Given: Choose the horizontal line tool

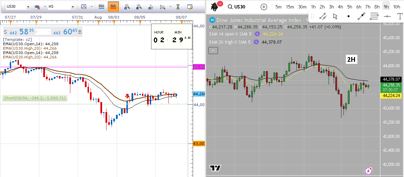Looking at the screenshot, I should 387,16.
